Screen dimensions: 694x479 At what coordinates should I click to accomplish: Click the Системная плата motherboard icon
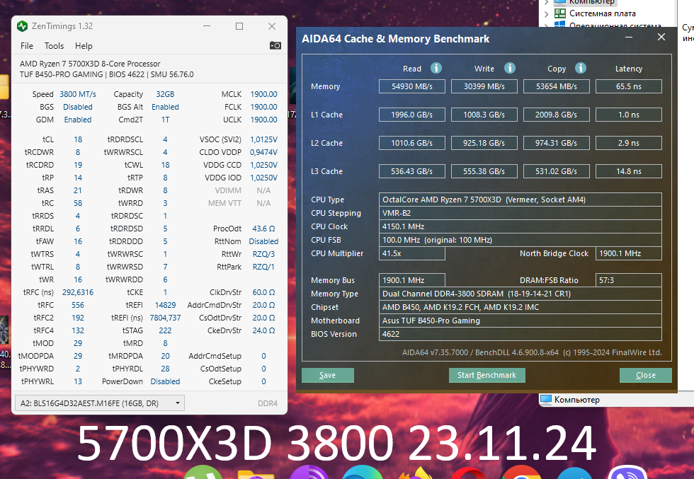(560, 13)
